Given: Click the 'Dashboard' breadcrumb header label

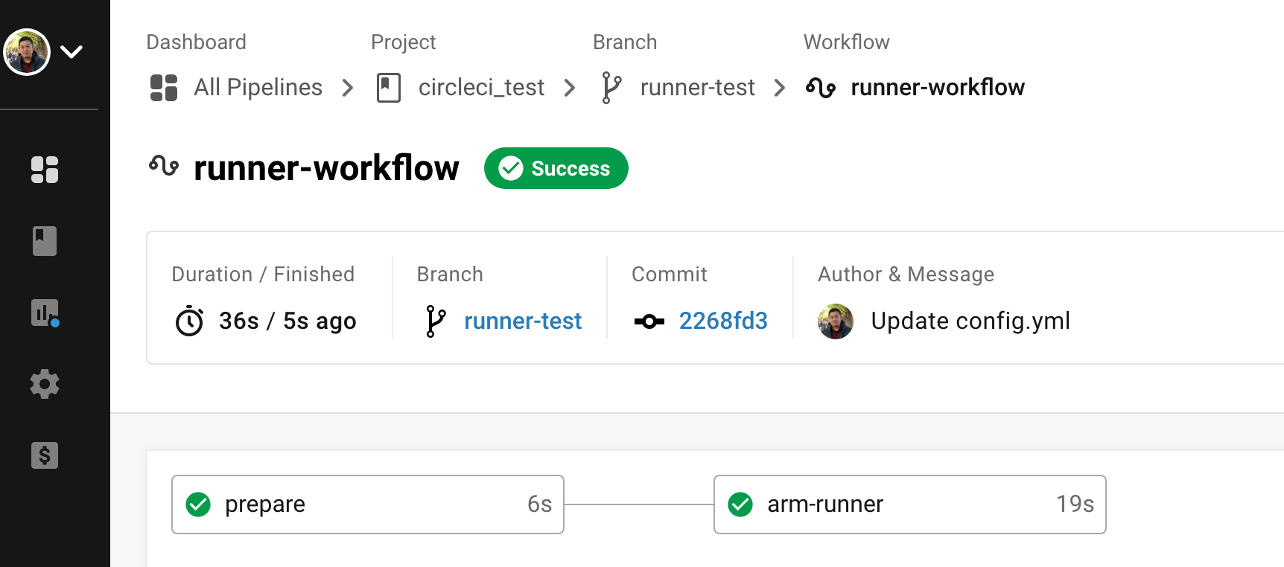Looking at the screenshot, I should (x=196, y=42).
